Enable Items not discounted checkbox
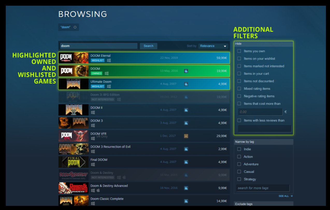Viewport: 330px width, 210px height. [239, 81]
